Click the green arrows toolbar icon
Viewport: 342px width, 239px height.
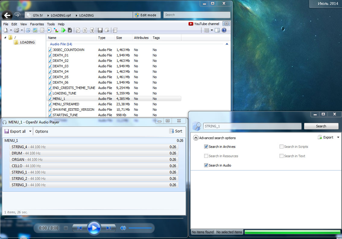tap(63, 30)
